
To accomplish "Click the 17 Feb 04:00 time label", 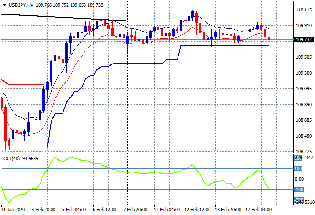I will click(x=258, y=210).
